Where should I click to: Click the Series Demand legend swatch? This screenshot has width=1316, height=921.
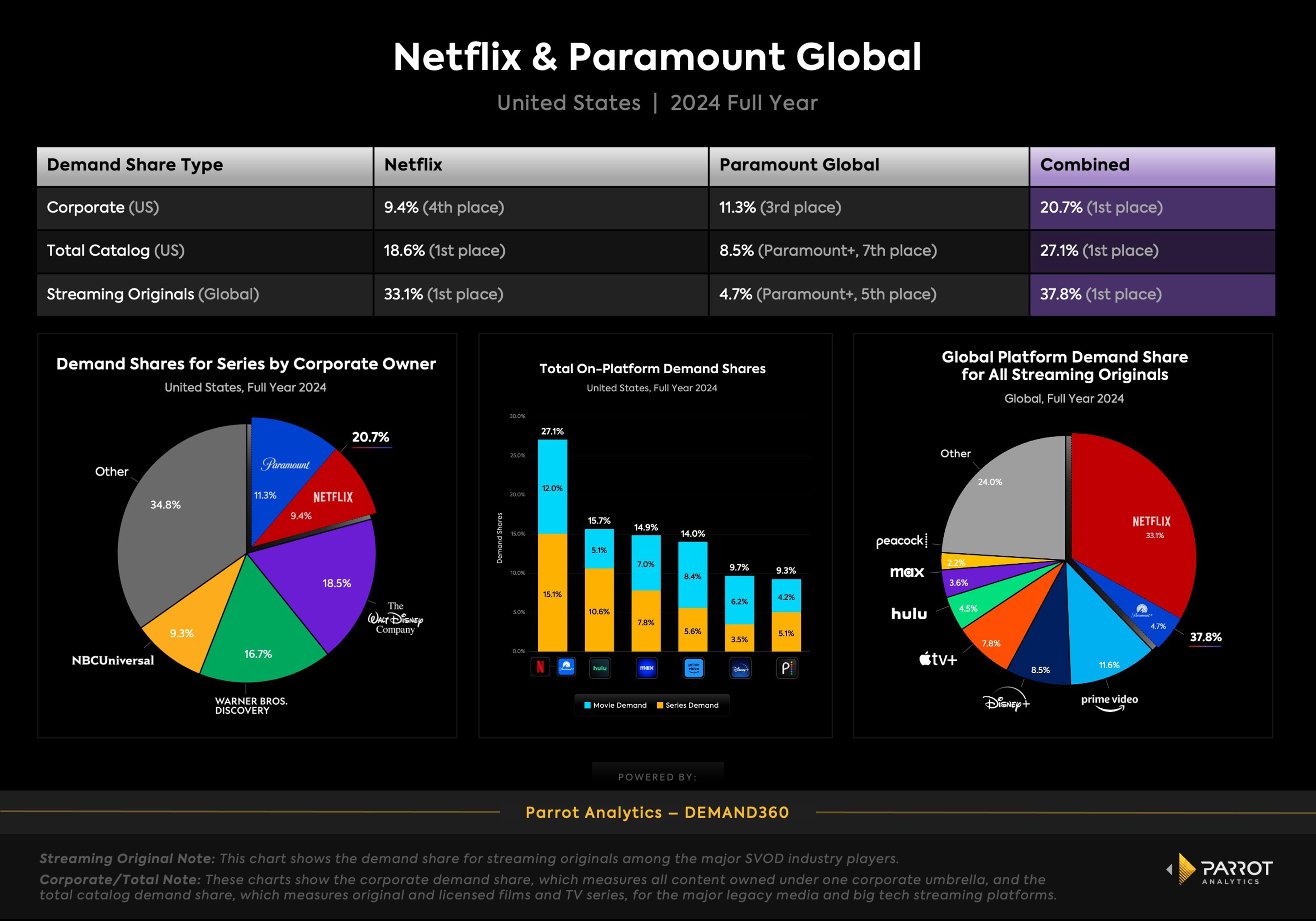(x=660, y=705)
